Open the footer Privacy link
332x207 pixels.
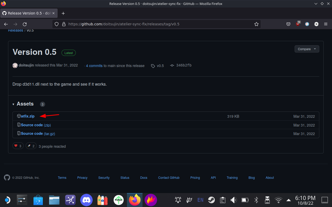pyautogui.click(x=82, y=178)
